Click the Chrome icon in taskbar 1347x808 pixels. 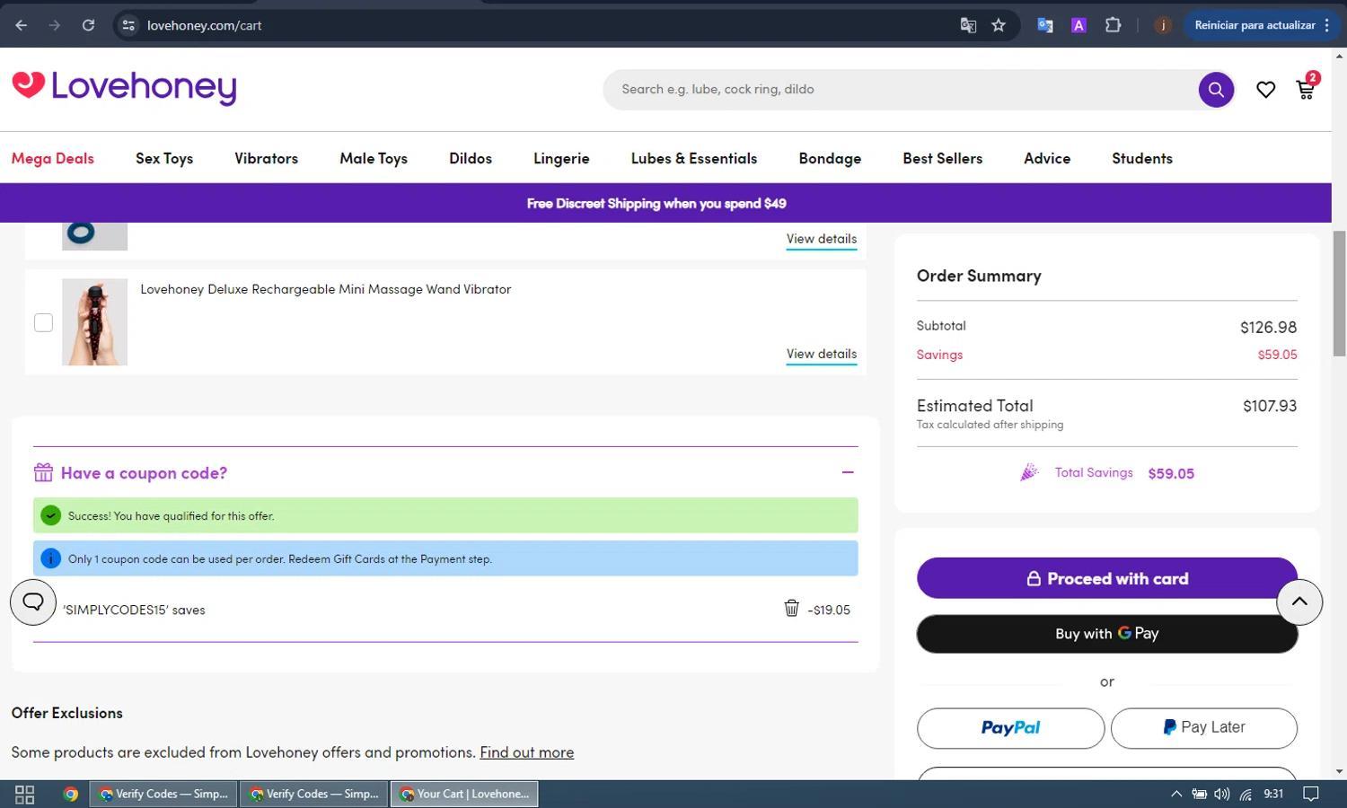[x=70, y=795]
